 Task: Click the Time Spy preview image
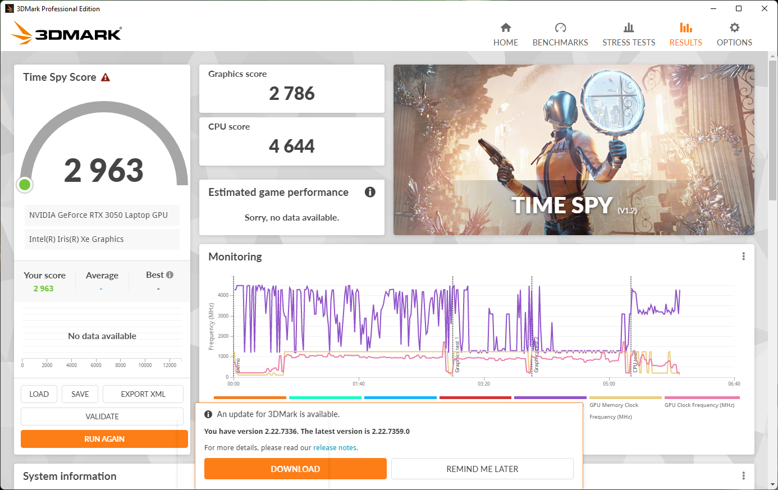click(573, 149)
